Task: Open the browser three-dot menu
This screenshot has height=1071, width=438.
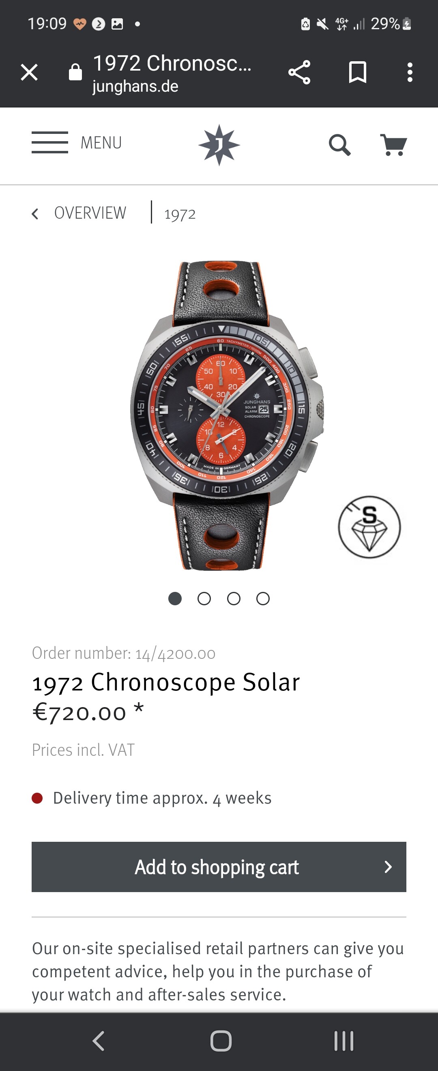Action: (x=410, y=72)
